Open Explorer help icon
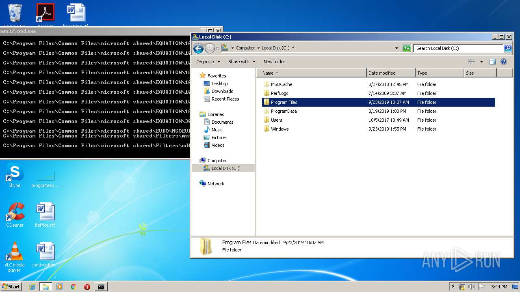Image resolution: width=520 pixels, height=292 pixels. pyautogui.click(x=504, y=62)
